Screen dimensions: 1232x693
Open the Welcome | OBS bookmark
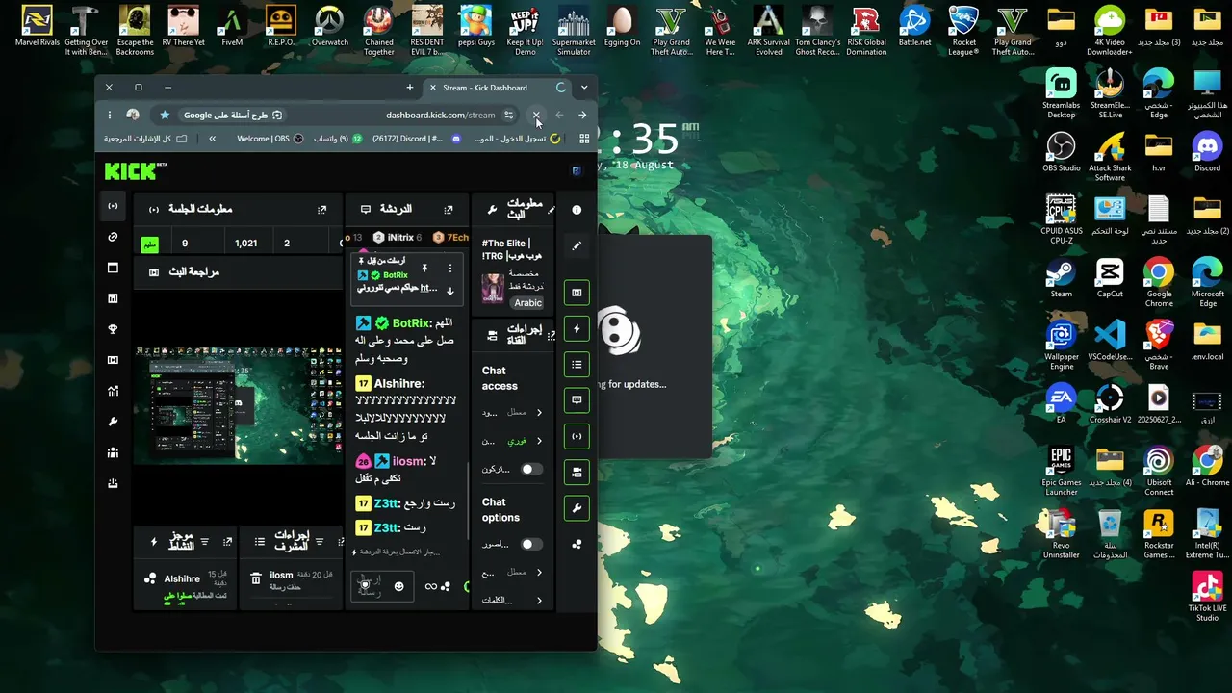(270, 139)
